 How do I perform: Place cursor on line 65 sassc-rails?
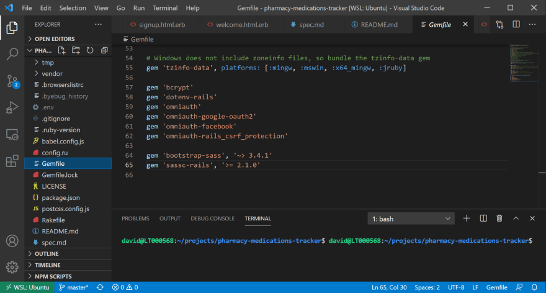click(203, 165)
